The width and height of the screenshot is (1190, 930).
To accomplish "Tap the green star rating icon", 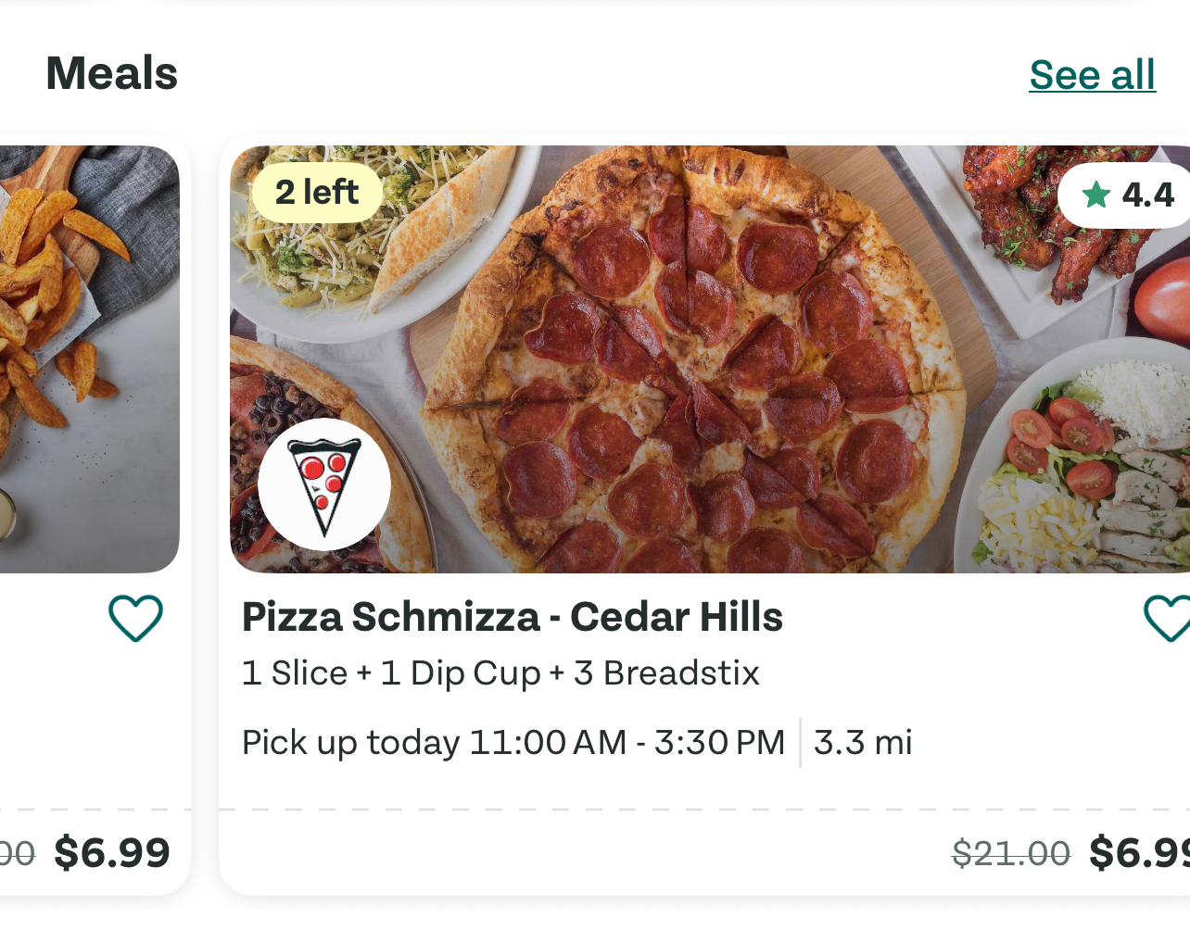I will 1095,195.
